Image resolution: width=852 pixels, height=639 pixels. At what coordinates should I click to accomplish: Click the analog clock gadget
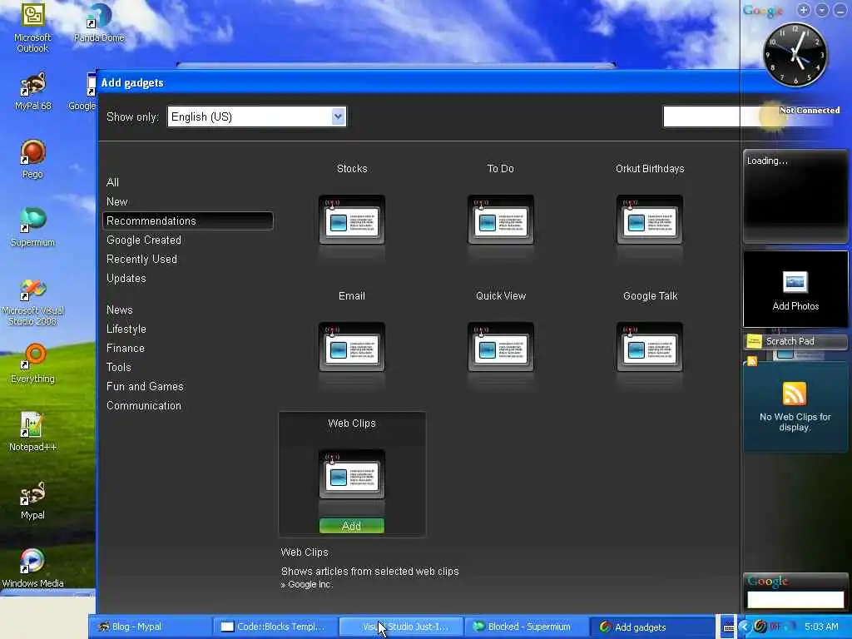click(x=795, y=54)
